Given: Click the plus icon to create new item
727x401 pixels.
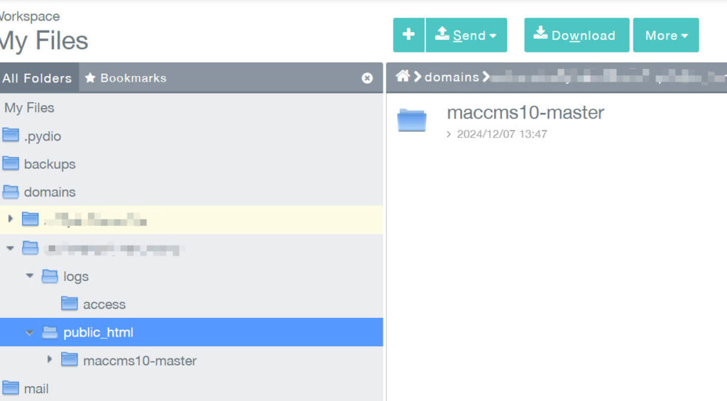Looking at the screenshot, I should (x=408, y=35).
